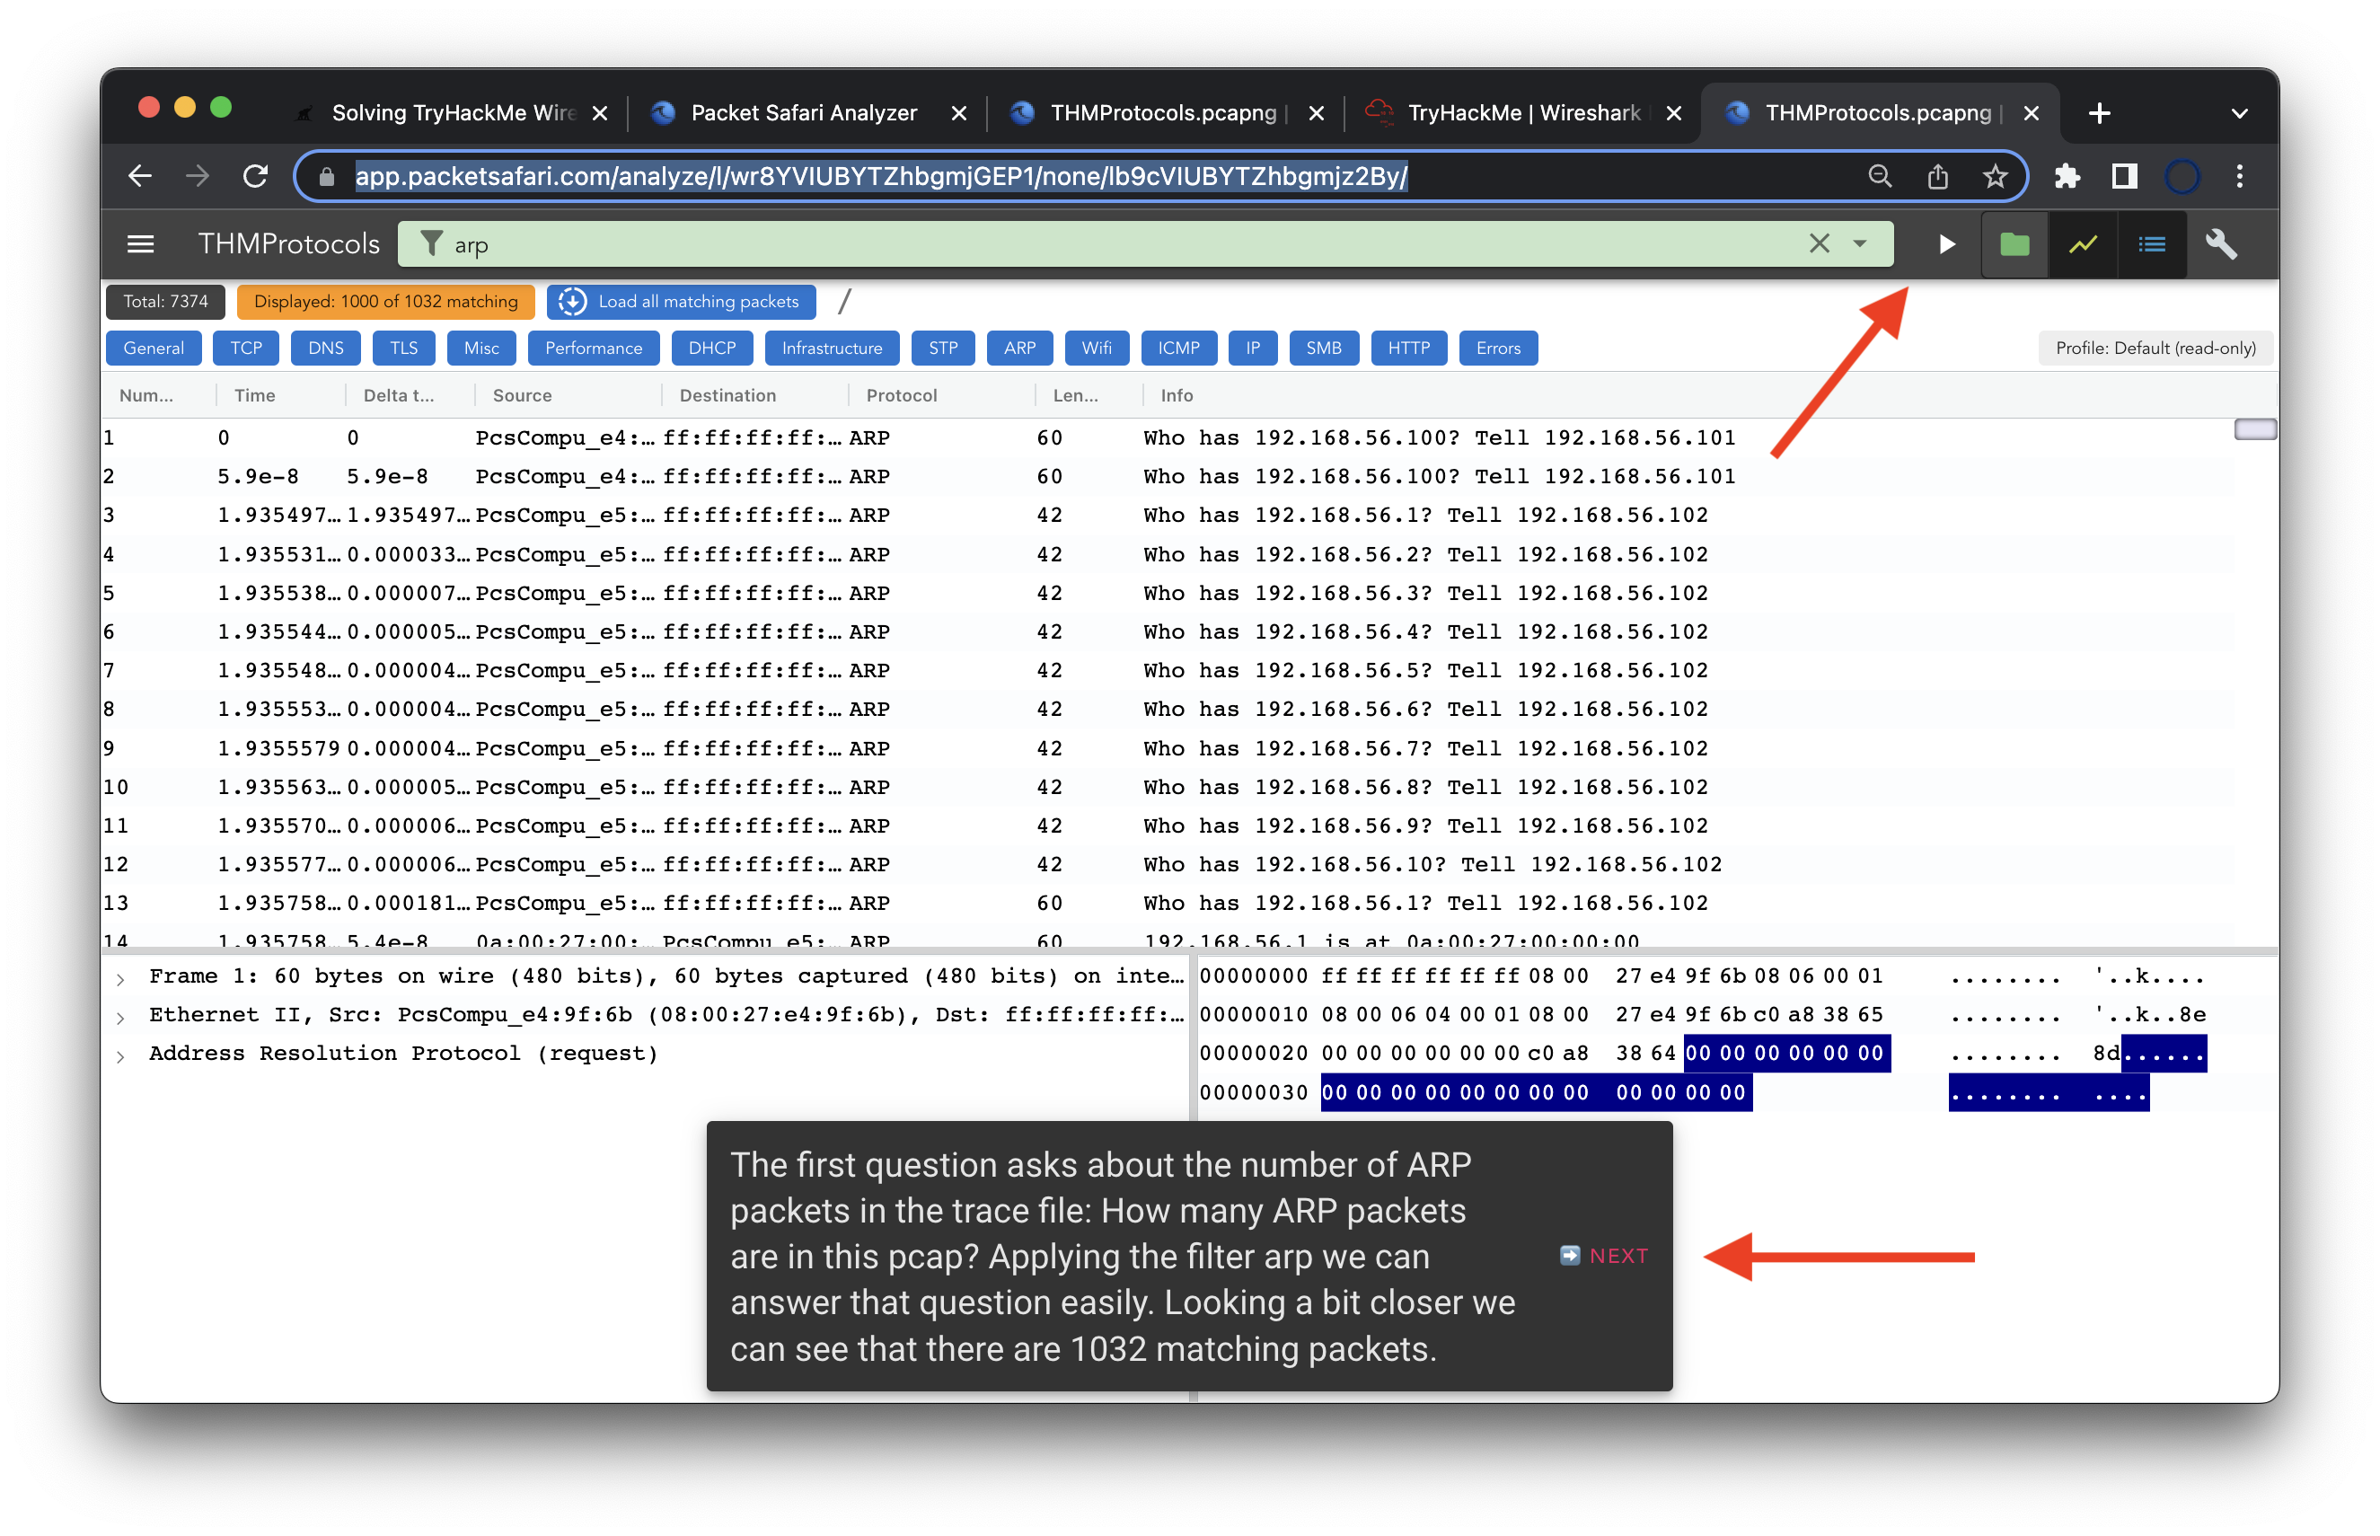The image size is (2380, 1536).
Task: Select the SMB filter button
Action: tap(1324, 349)
